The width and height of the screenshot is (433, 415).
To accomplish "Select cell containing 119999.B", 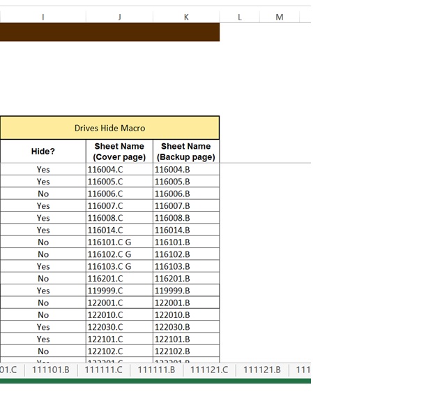I will point(186,291).
